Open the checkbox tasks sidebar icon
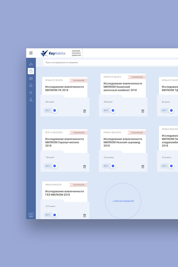 tap(31, 93)
